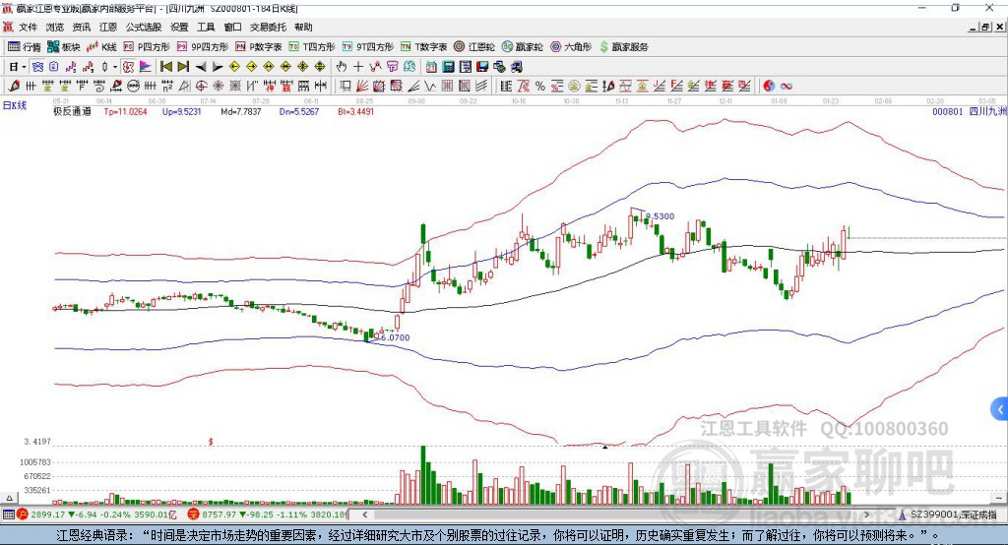Click the red-blue yin-yang icon
This screenshot has width=1008, height=545.
pos(769,87)
